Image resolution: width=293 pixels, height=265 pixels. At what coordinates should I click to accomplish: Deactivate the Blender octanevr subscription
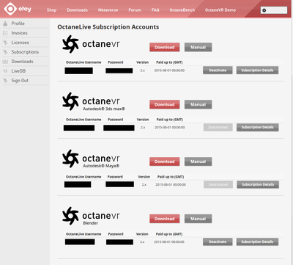(218, 242)
